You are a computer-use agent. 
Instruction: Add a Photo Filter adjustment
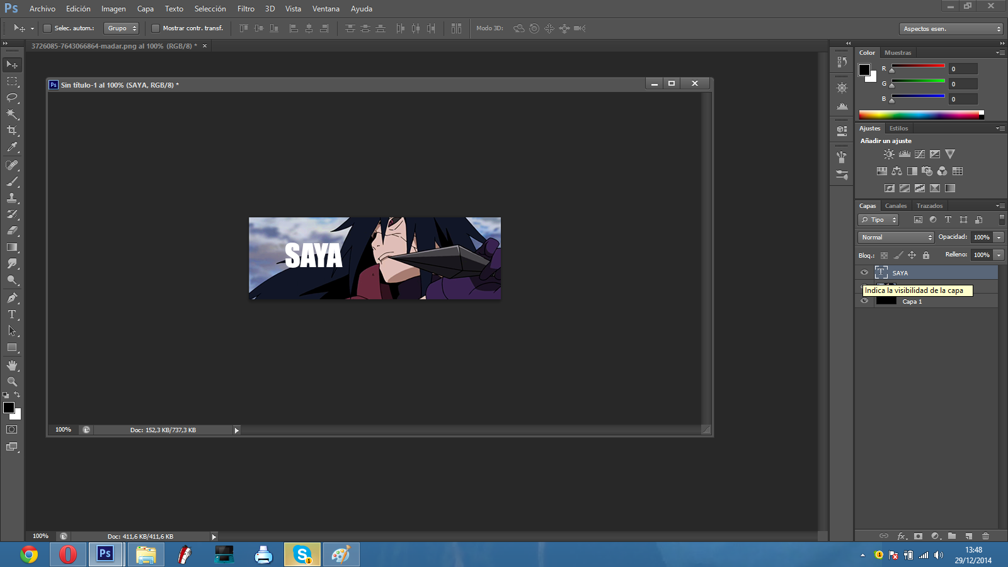coord(927,171)
